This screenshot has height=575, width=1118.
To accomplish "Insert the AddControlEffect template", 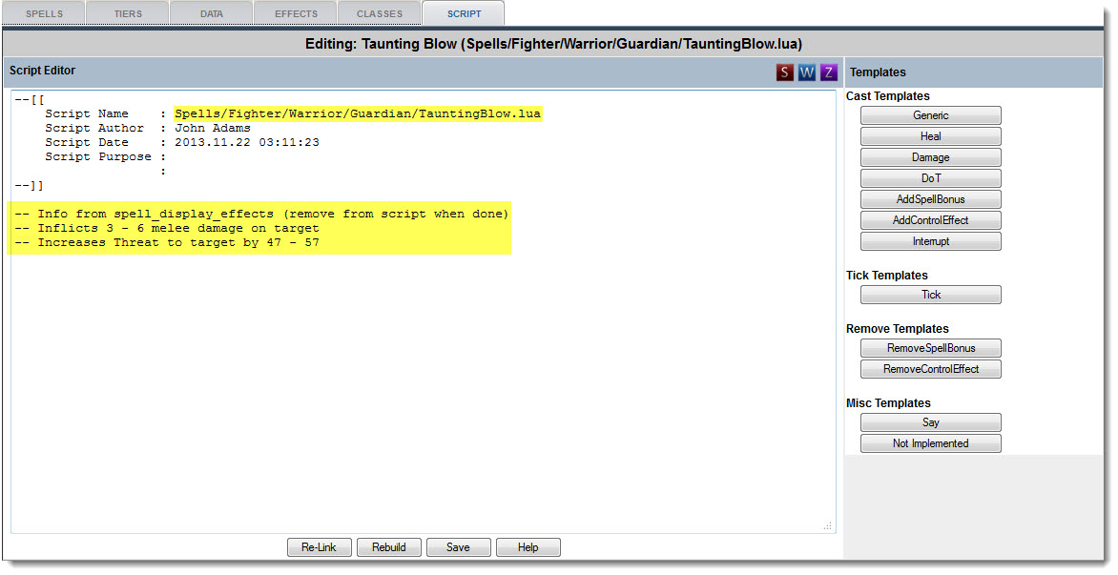I will (x=930, y=220).
